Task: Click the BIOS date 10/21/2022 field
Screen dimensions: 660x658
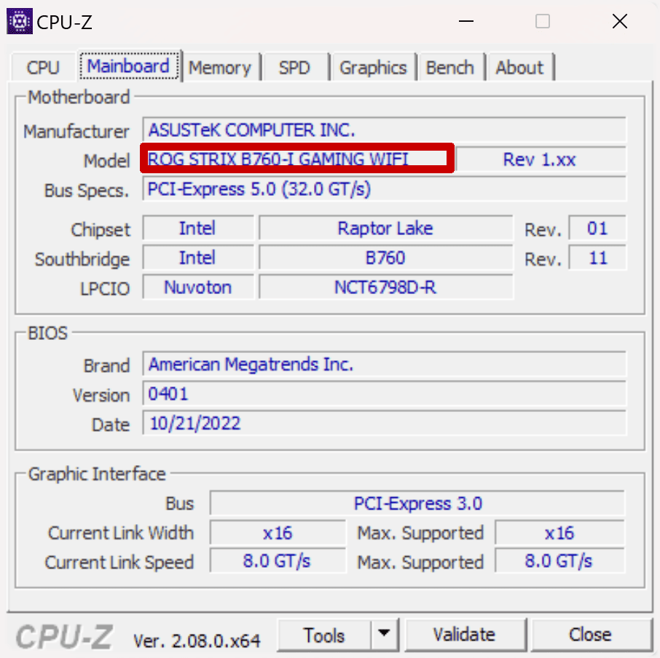Action: pyautogui.click(x=384, y=423)
